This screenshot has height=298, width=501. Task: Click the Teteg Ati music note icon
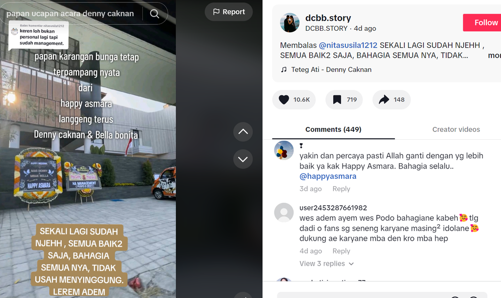(x=284, y=69)
